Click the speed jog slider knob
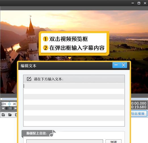This screenshot has height=143, width=148. click(9, 108)
